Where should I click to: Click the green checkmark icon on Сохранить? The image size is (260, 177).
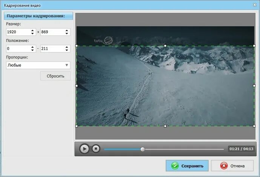175,166
